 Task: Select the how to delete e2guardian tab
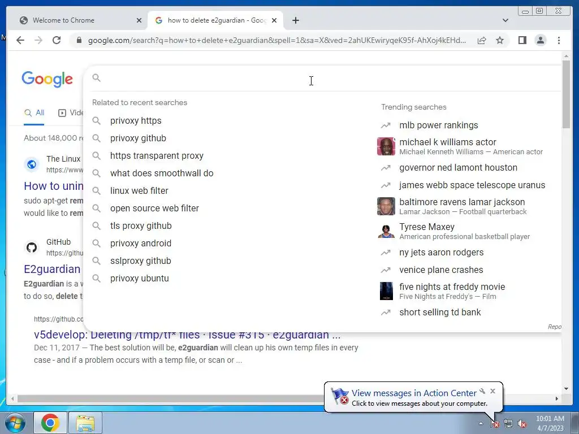[x=215, y=20]
